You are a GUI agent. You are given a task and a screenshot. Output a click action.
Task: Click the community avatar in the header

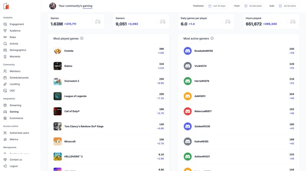[52, 6]
